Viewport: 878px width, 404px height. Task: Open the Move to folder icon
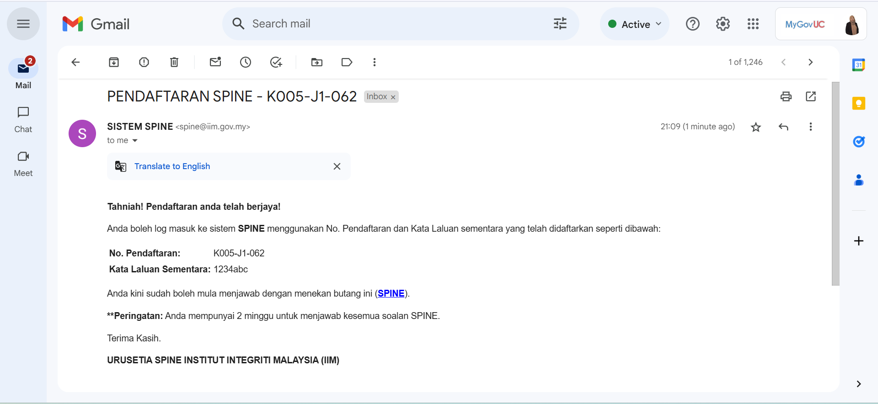(317, 62)
